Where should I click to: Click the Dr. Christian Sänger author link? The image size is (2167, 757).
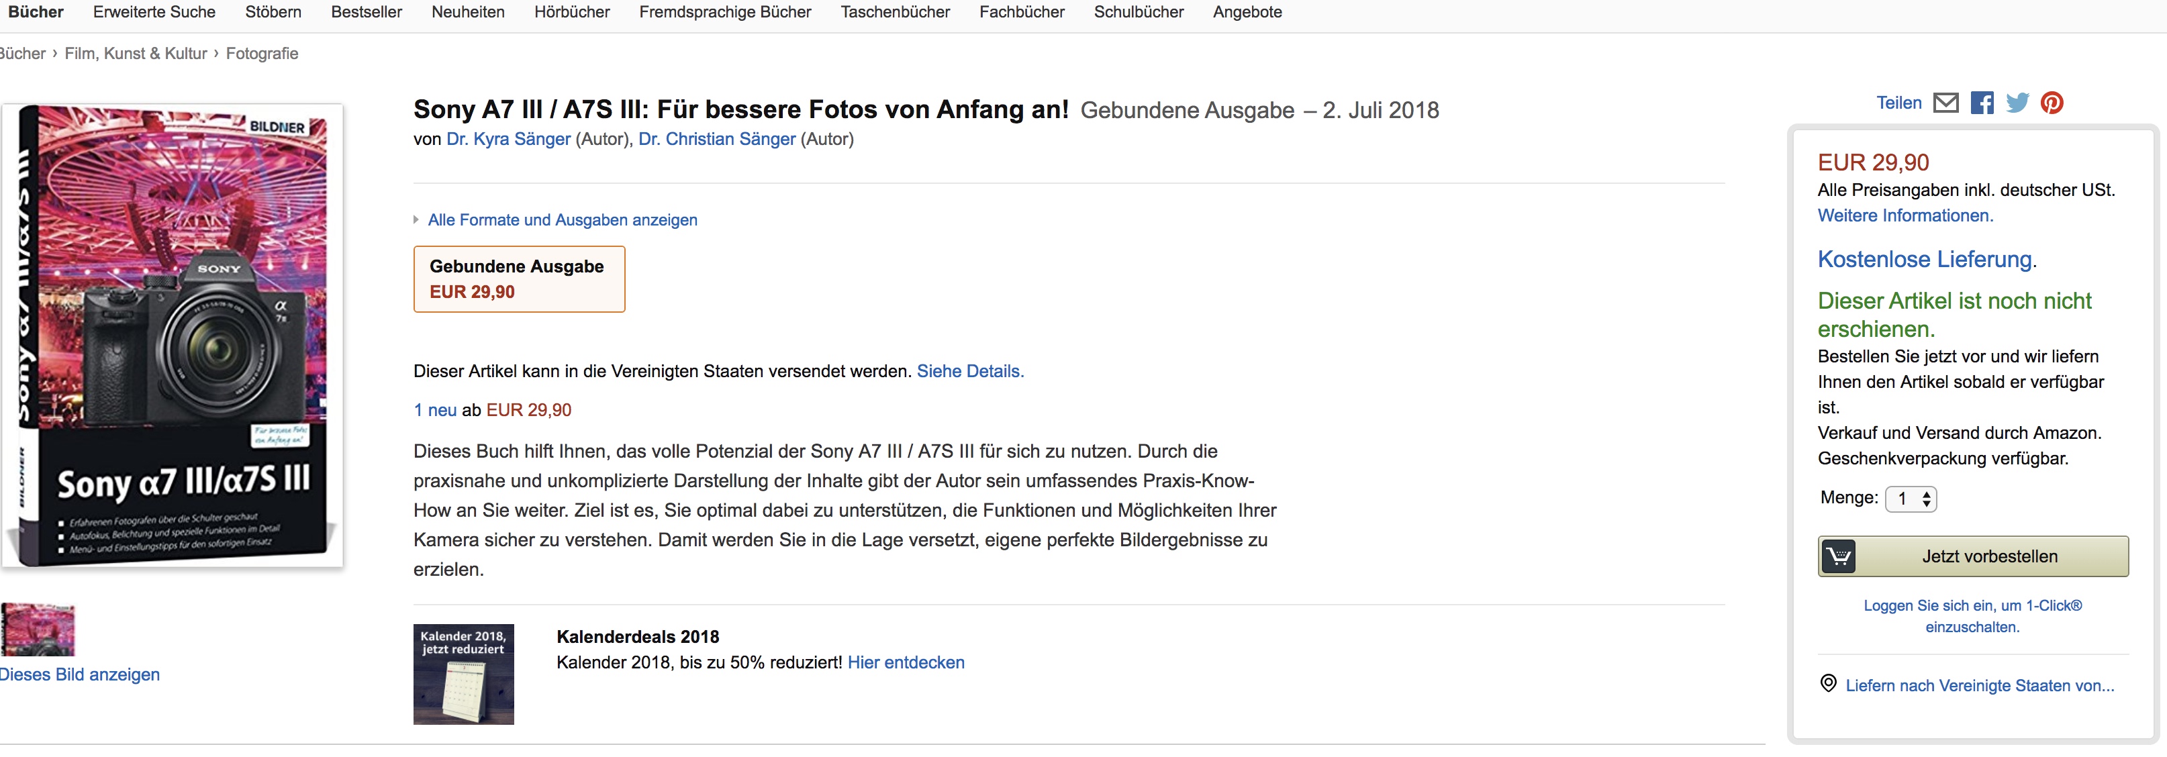click(717, 140)
